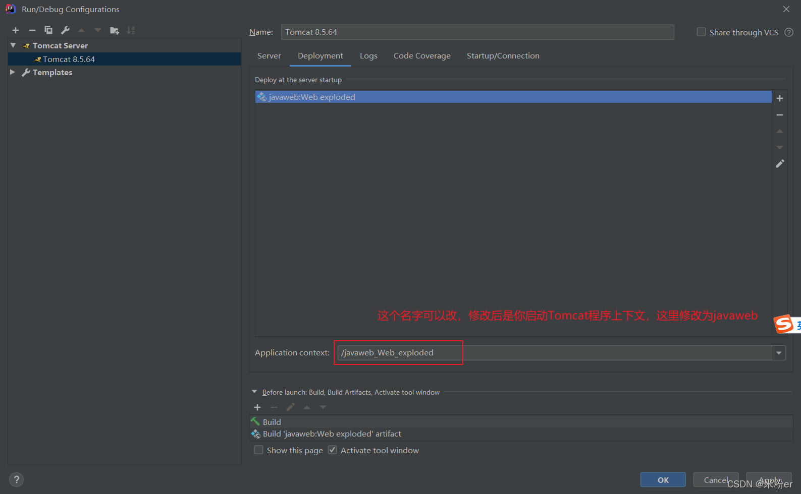Collapse the Before launch section

(254, 392)
